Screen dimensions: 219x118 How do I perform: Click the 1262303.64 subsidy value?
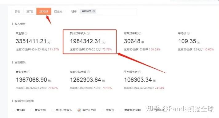(x=86, y=80)
